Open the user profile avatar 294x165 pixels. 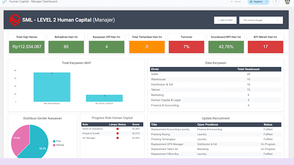click(x=287, y=2)
